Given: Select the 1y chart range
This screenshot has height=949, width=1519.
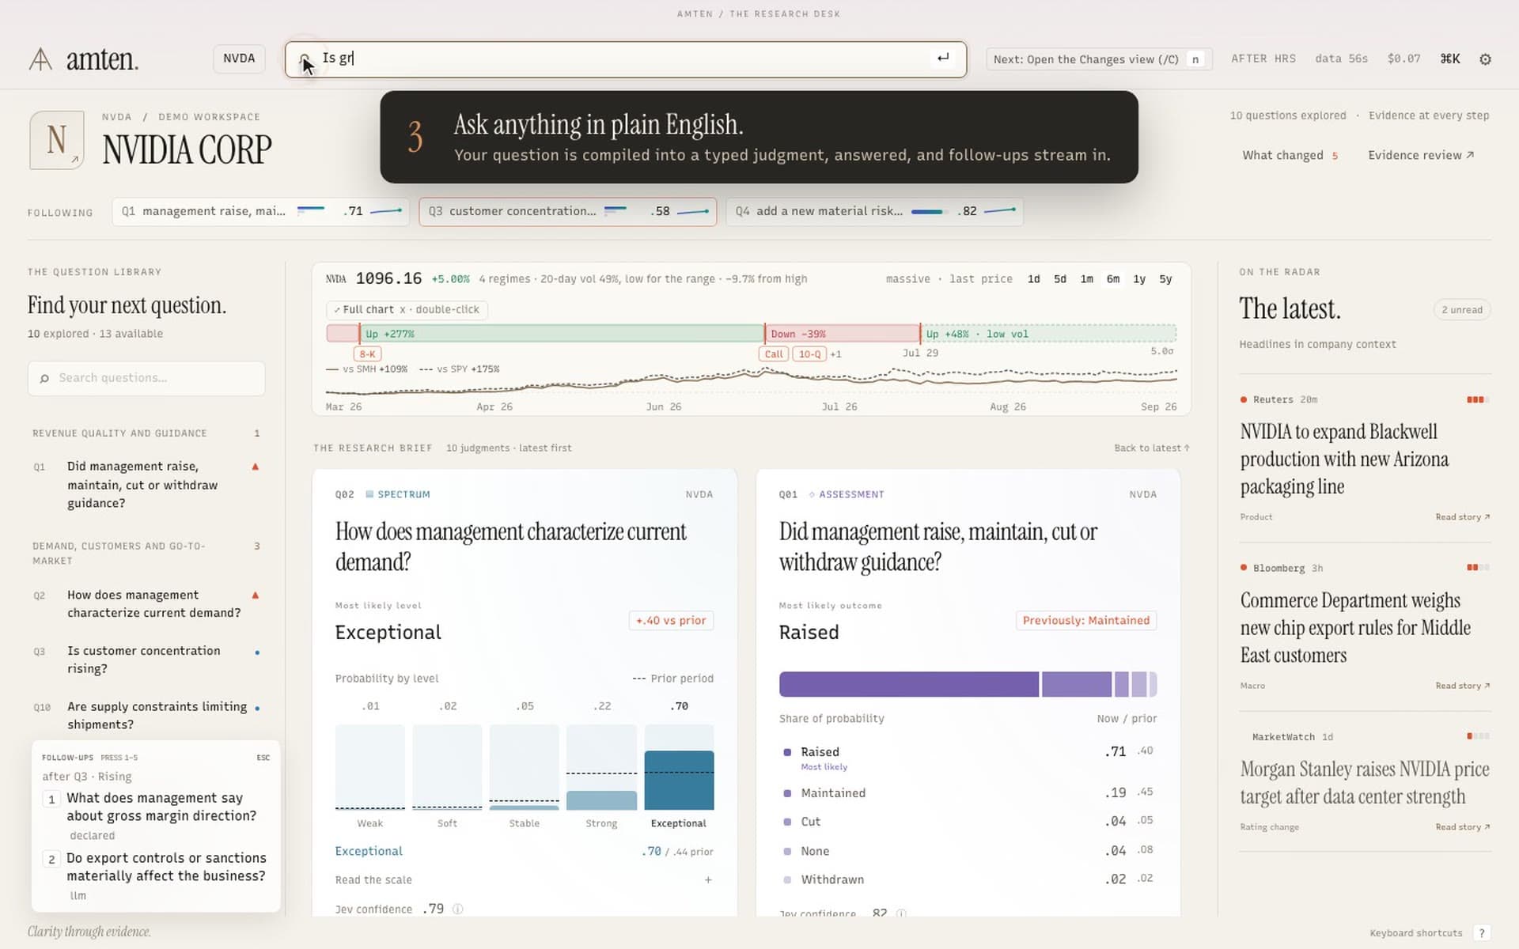Looking at the screenshot, I should [1139, 279].
